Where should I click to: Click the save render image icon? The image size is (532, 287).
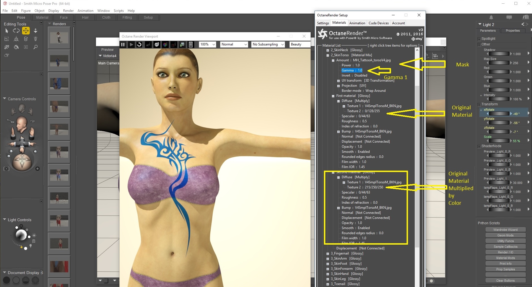pyautogui.click(x=182, y=44)
